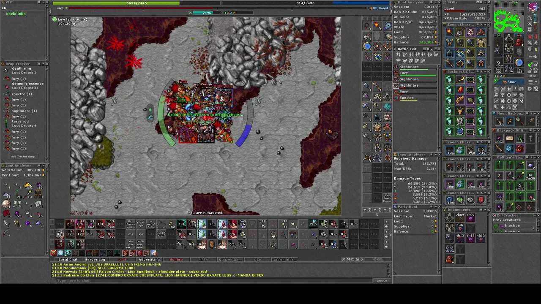Click the compass rose beside the minimap

point(533,7)
